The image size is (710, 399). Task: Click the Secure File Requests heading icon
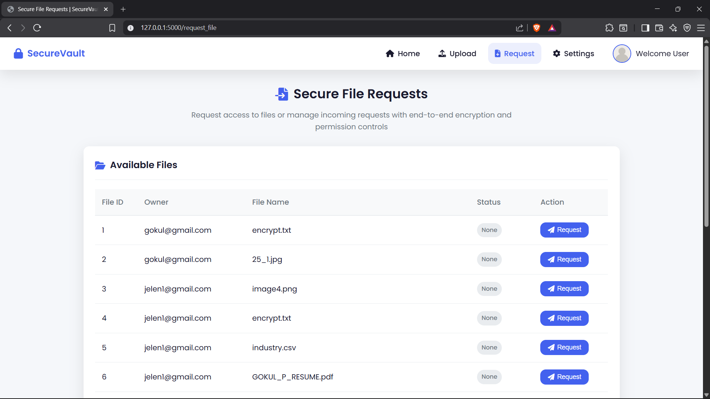pyautogui.click(x=282, y=94)
